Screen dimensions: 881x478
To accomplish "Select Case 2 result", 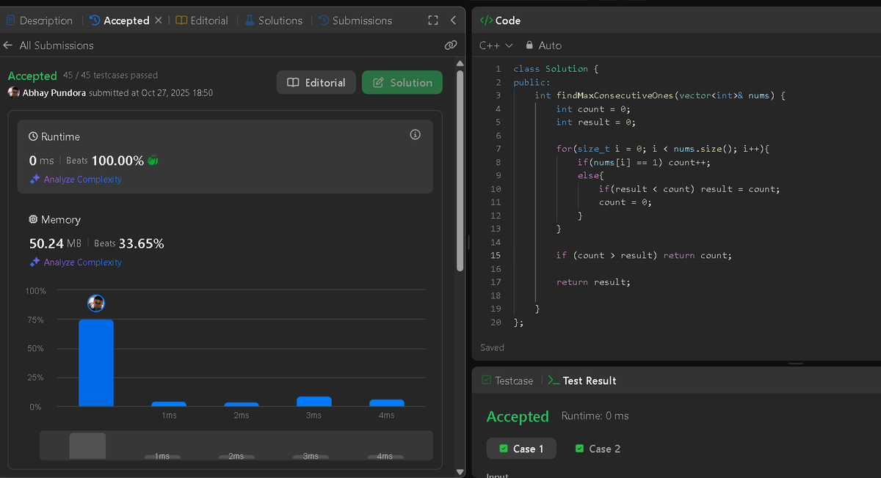I will pos(598,449).
